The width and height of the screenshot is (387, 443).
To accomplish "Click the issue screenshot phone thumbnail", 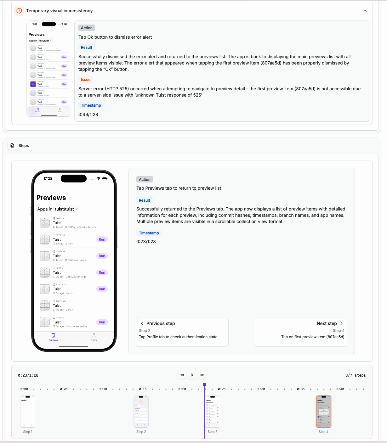I will (49, 69).
